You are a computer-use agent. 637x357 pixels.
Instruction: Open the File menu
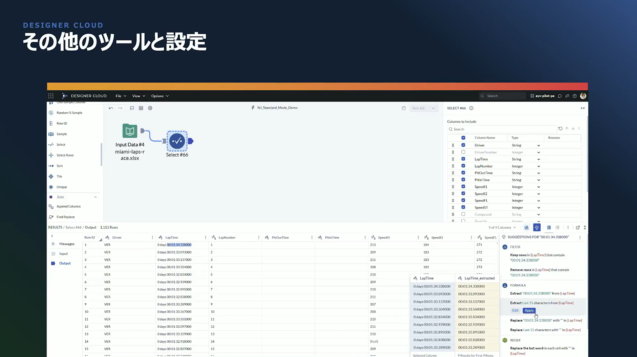121,96
